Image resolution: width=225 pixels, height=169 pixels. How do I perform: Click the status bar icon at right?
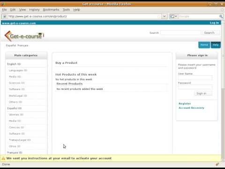(x=217, y=164)
